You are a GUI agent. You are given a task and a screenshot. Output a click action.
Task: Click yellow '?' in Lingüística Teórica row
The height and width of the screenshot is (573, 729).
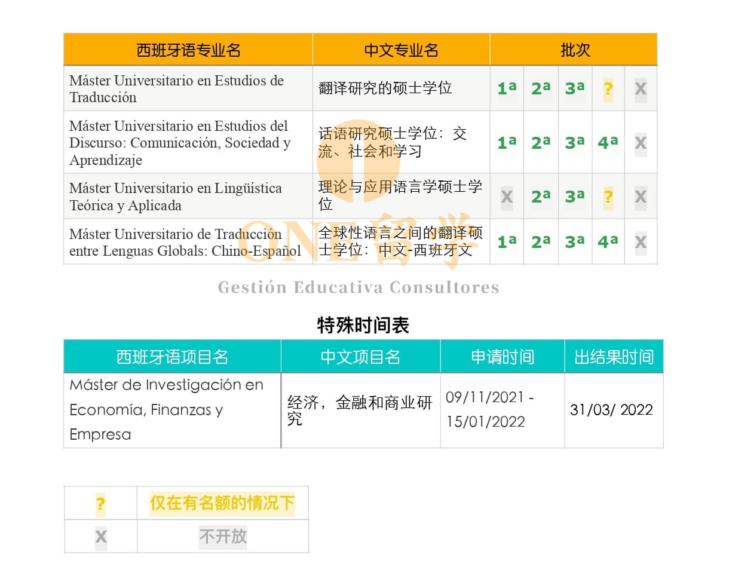coord(608,197)
